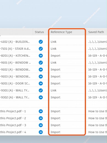Click the saved path for Project.pdf - 3
This screenshot has width=107, height=143.
(x=98, y=125)
